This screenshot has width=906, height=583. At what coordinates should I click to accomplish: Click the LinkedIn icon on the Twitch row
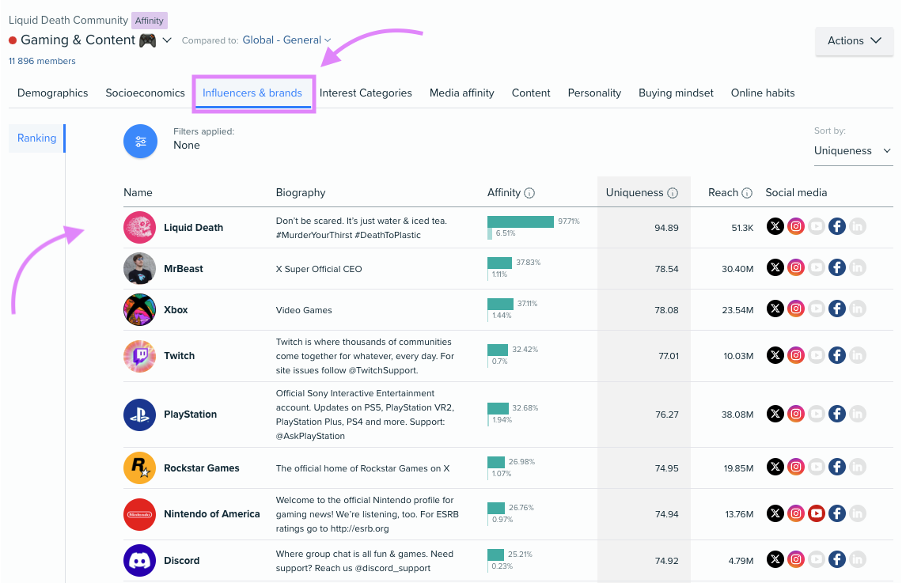coord(858,355)
